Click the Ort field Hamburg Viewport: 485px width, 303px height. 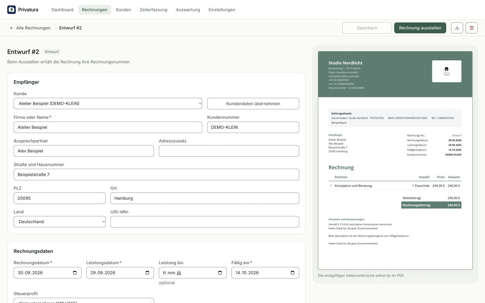coord(205,198)
